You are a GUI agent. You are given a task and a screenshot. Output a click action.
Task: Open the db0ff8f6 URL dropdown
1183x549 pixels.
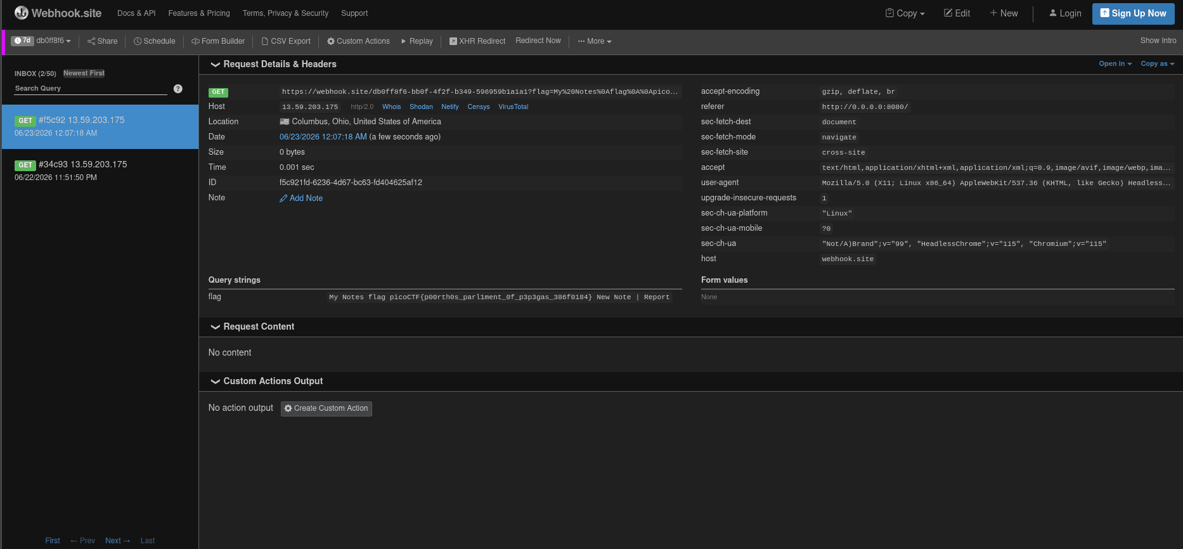[x=54, y=41]
